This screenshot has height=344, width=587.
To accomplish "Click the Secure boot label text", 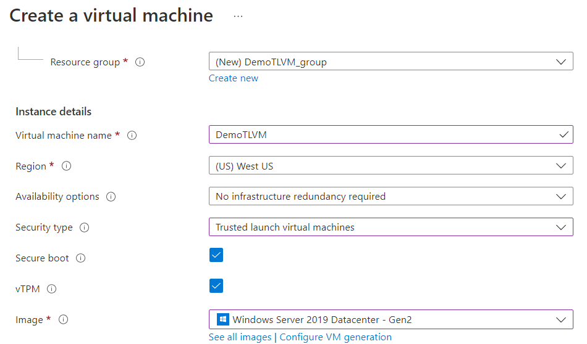I will coord(42,258).
